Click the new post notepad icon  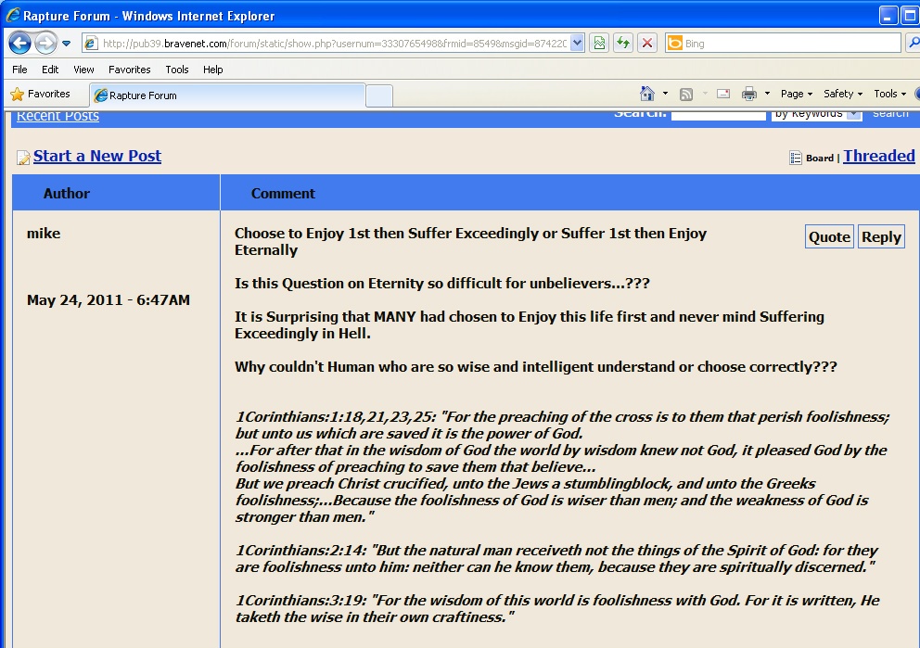pyautogui.click(x=23, y=158)
